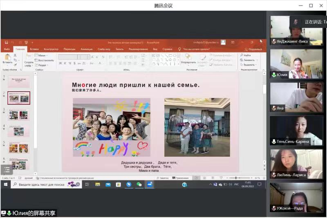This screenshot has height=218, width=327.
Task: Adjust the zoom slider in the status bar
Action: [240, 178]
